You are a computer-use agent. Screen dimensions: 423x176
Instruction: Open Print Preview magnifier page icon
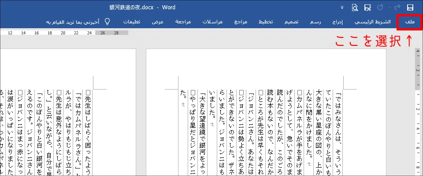(x=355, y=7)
